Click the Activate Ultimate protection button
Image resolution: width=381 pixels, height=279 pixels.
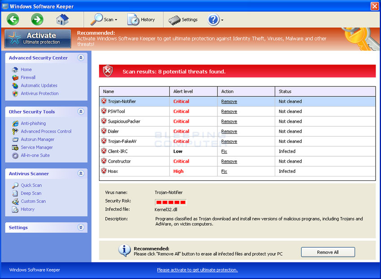38,39
